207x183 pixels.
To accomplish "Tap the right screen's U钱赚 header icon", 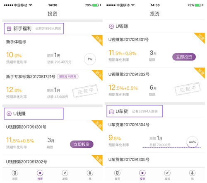I will pyautogui.click(x=111, y=26).
